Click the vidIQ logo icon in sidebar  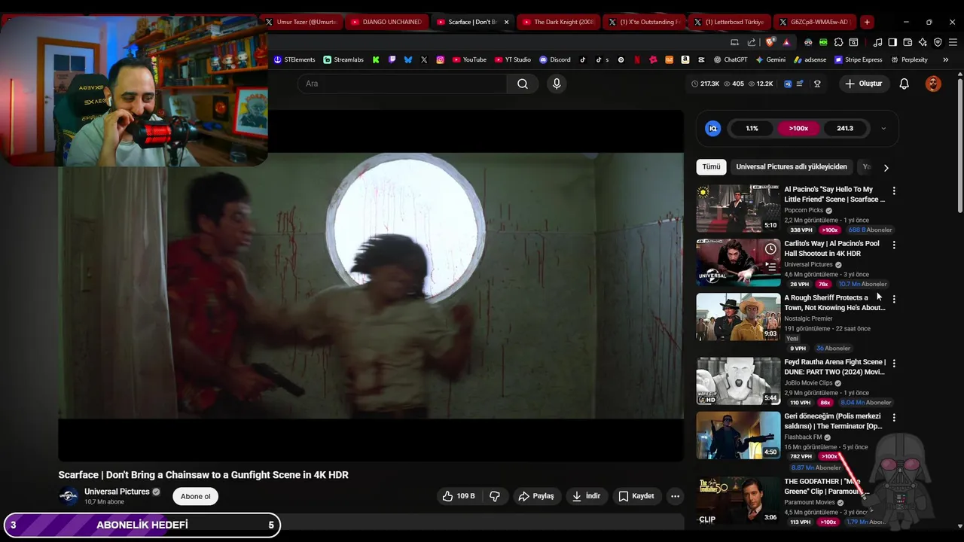712,129
